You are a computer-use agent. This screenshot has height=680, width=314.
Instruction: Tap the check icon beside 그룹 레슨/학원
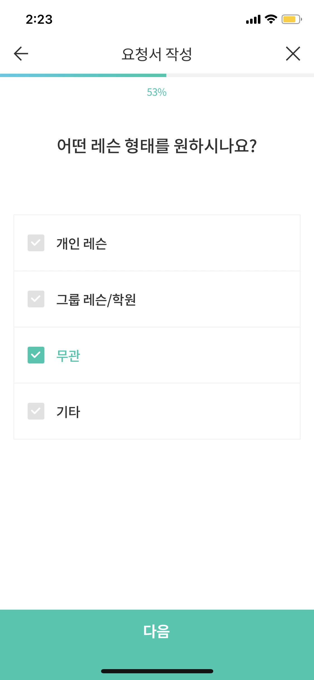coord(36,300)
